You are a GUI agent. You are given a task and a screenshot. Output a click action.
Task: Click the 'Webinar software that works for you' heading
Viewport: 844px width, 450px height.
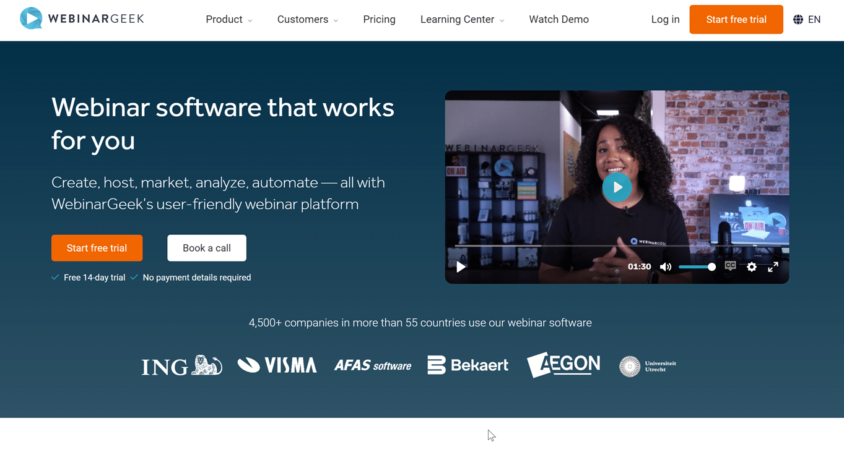223,124
